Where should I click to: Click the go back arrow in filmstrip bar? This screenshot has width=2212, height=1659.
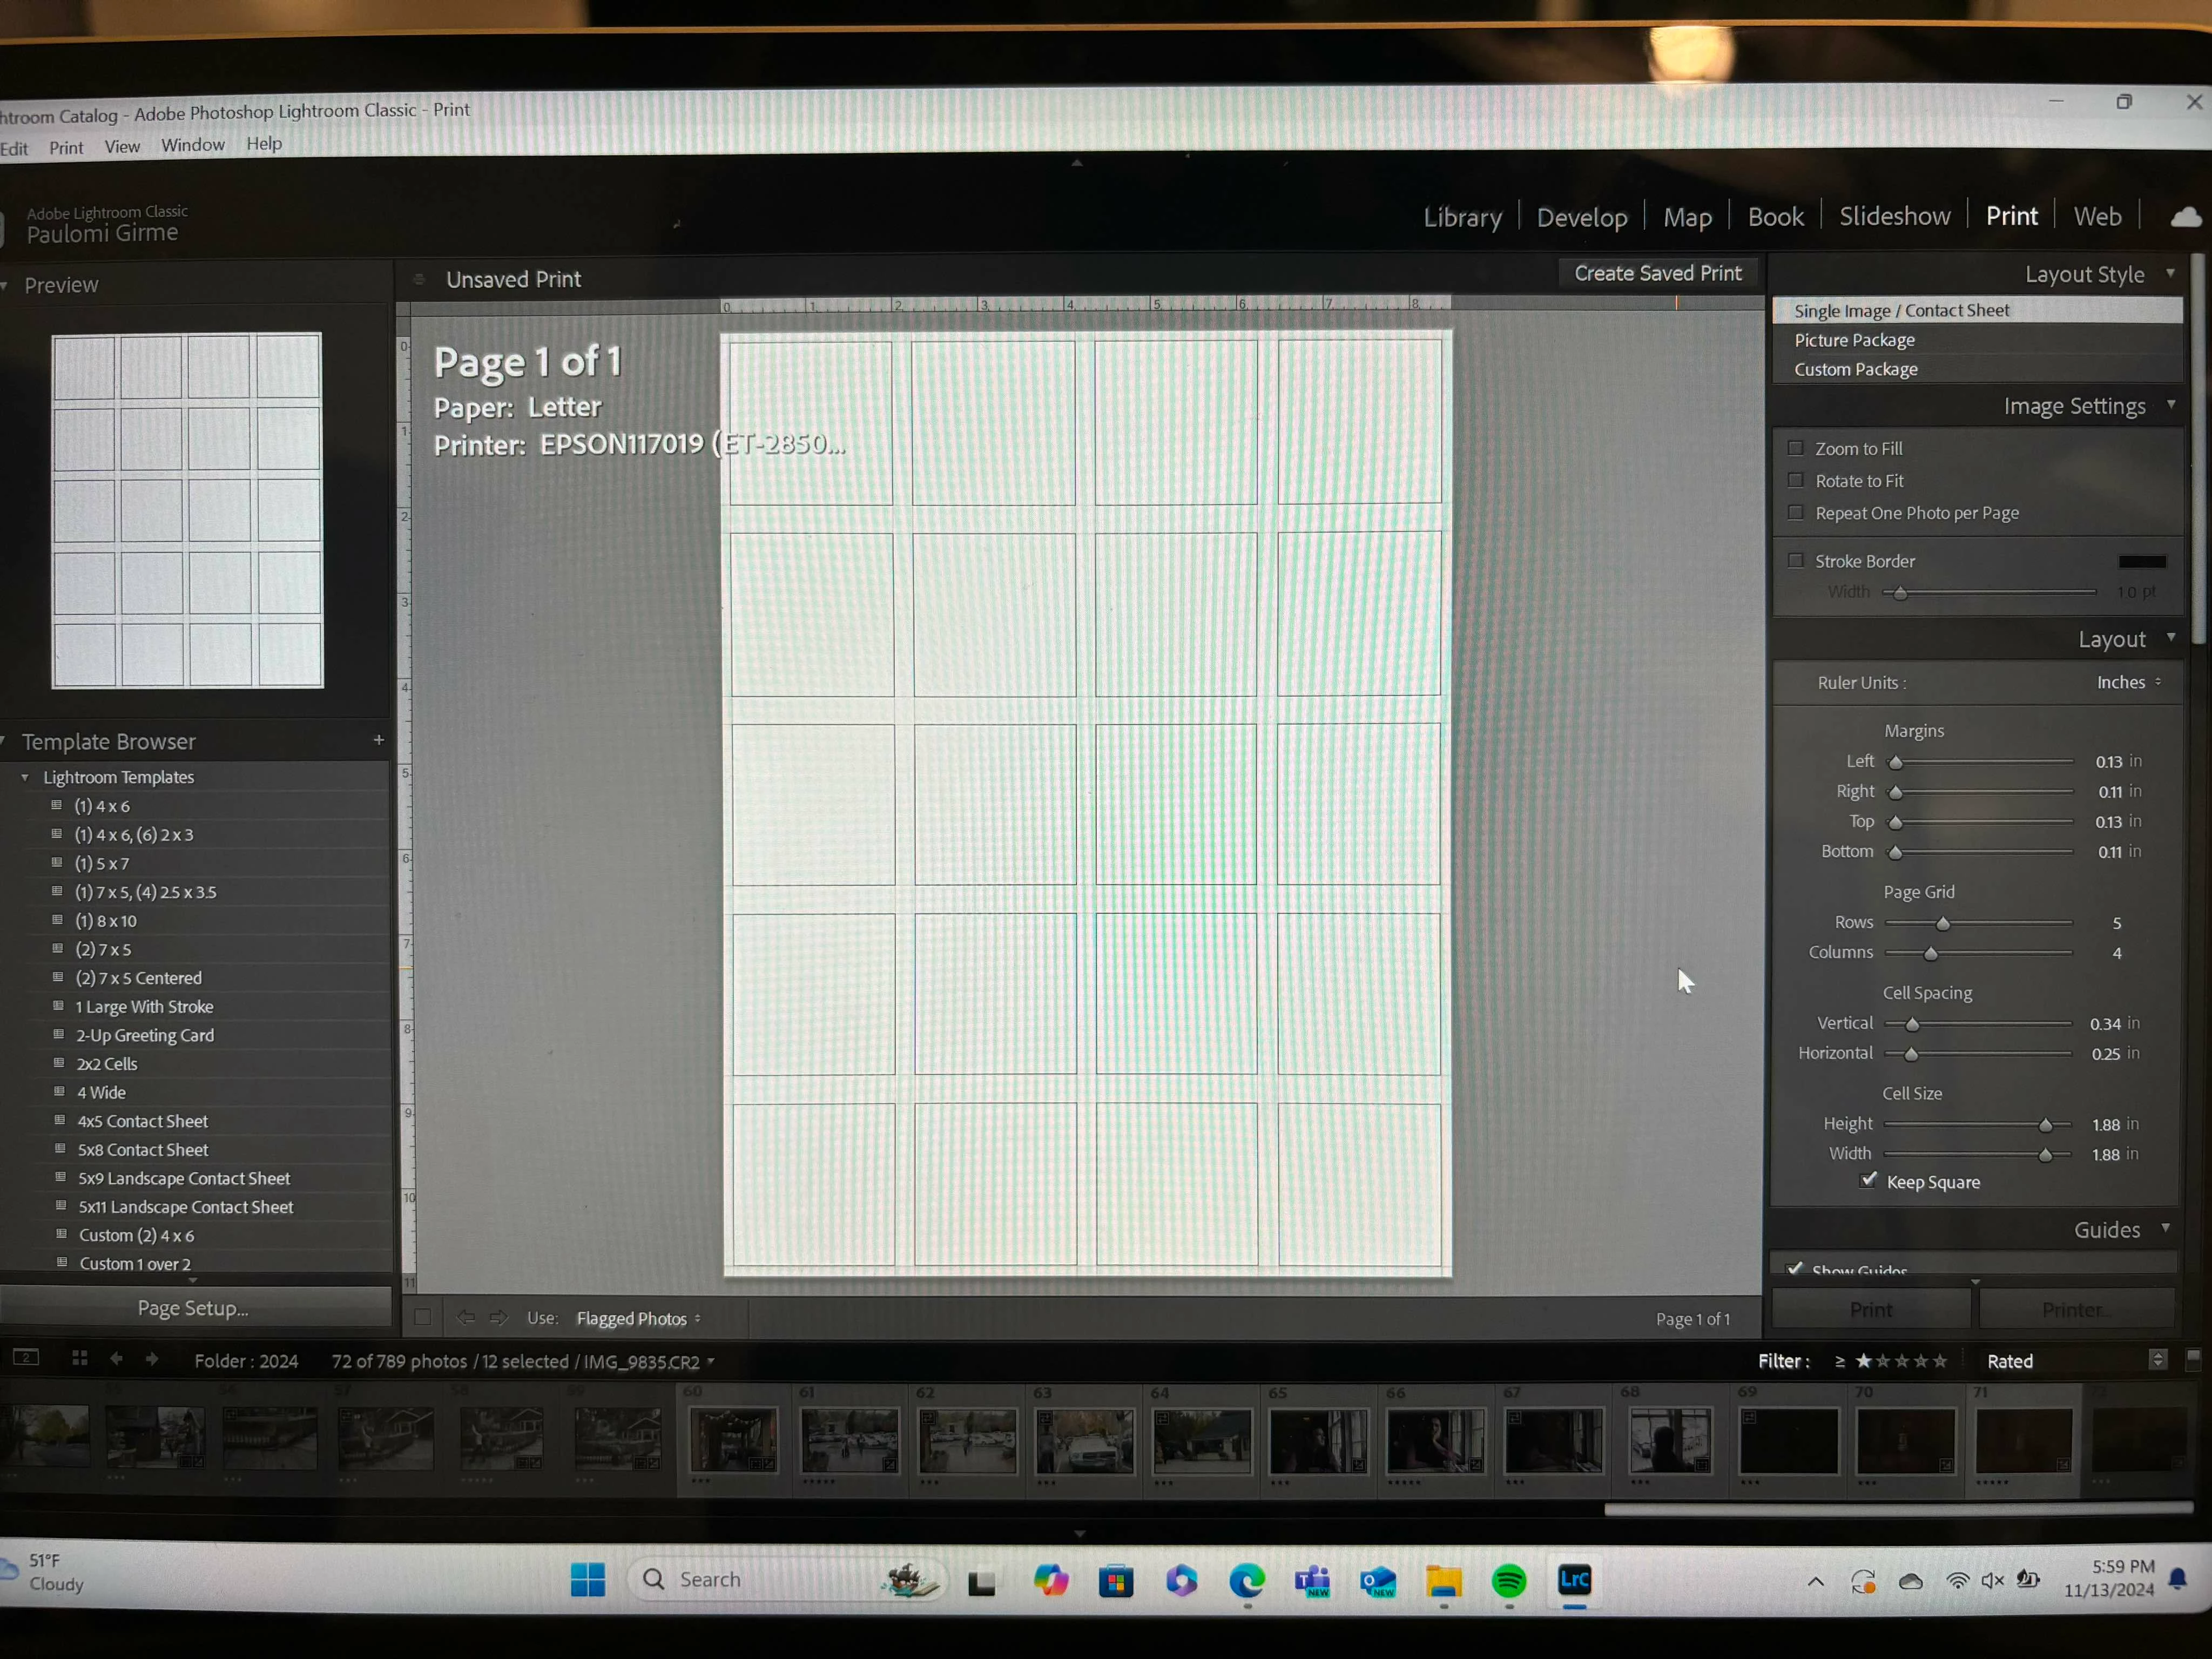(116, 1359)
